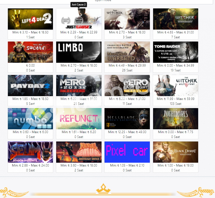Click price text Min ₺ 3.60 - Max ₺ 18.00

(79, 165)
